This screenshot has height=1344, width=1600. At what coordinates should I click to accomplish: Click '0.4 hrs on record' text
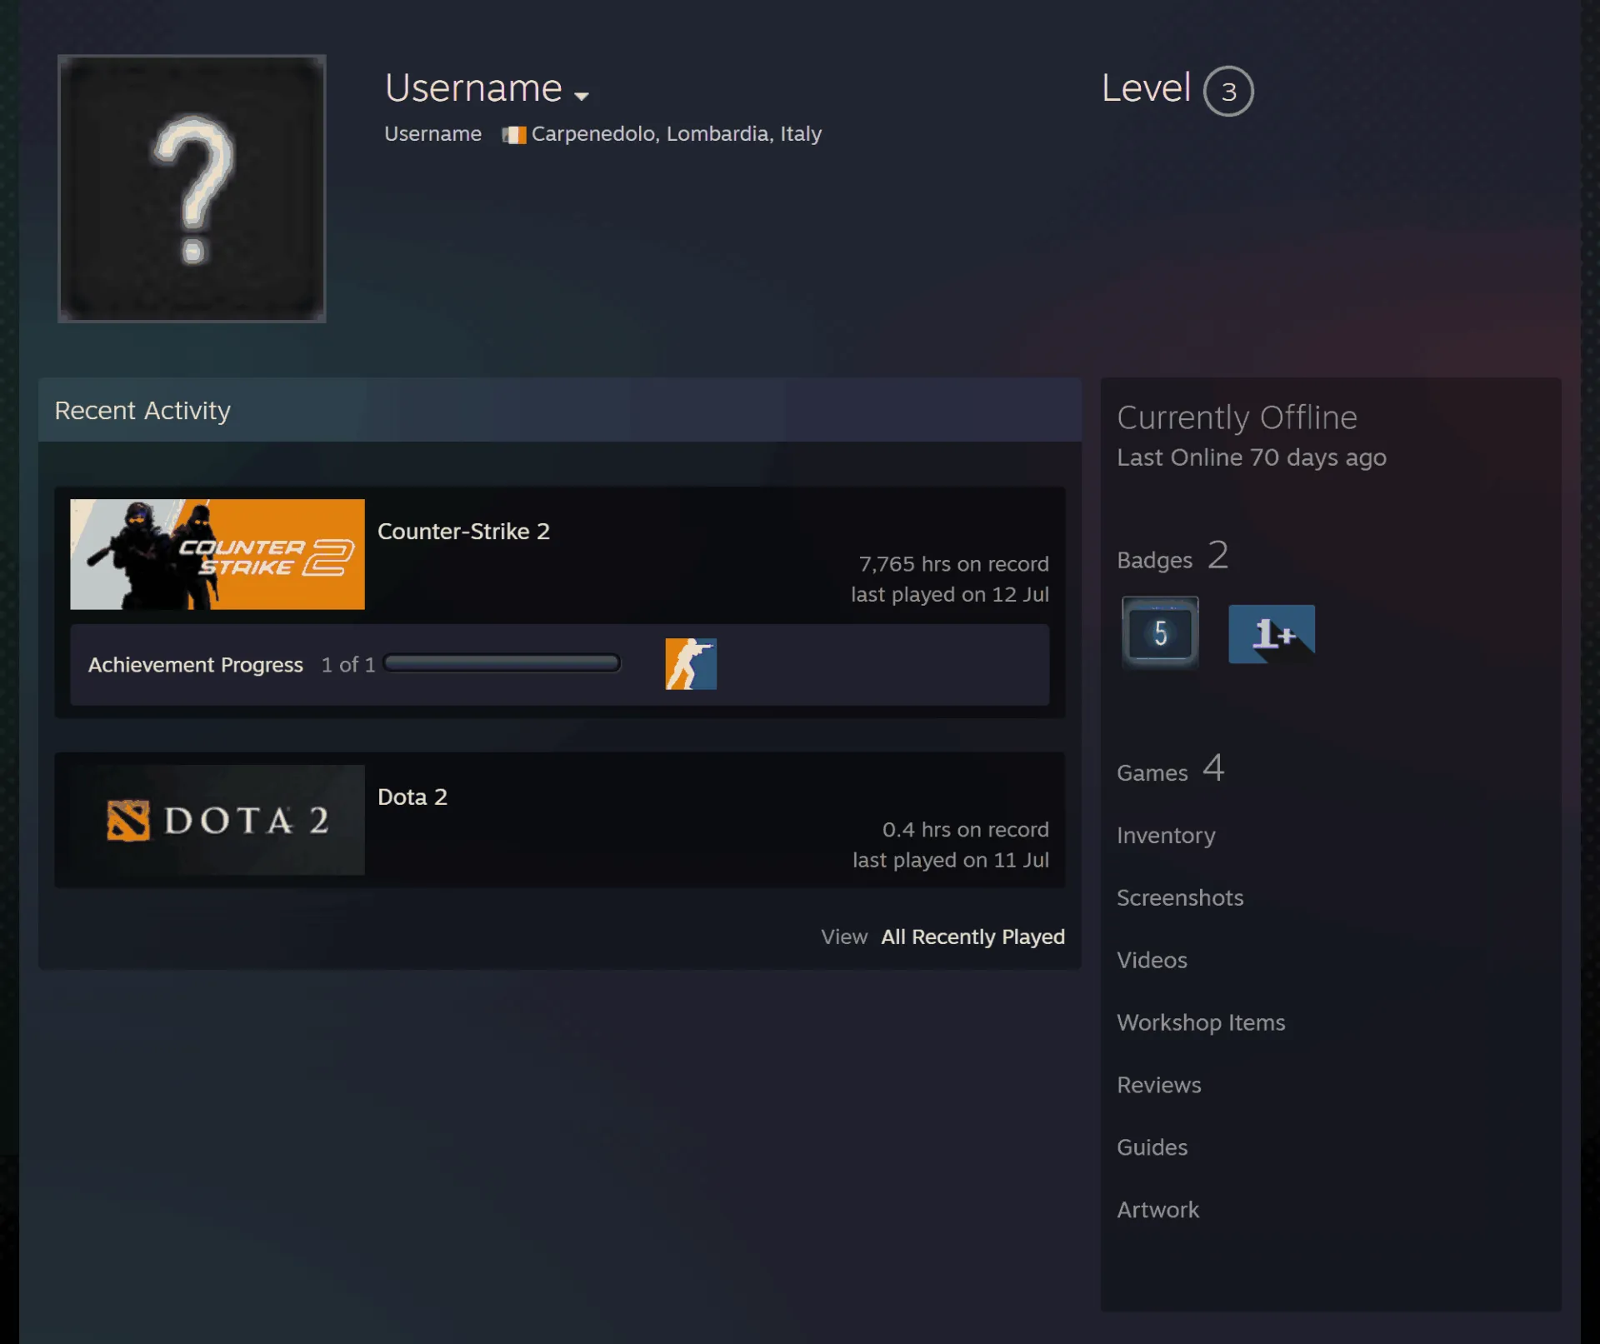tap(965, 830)
